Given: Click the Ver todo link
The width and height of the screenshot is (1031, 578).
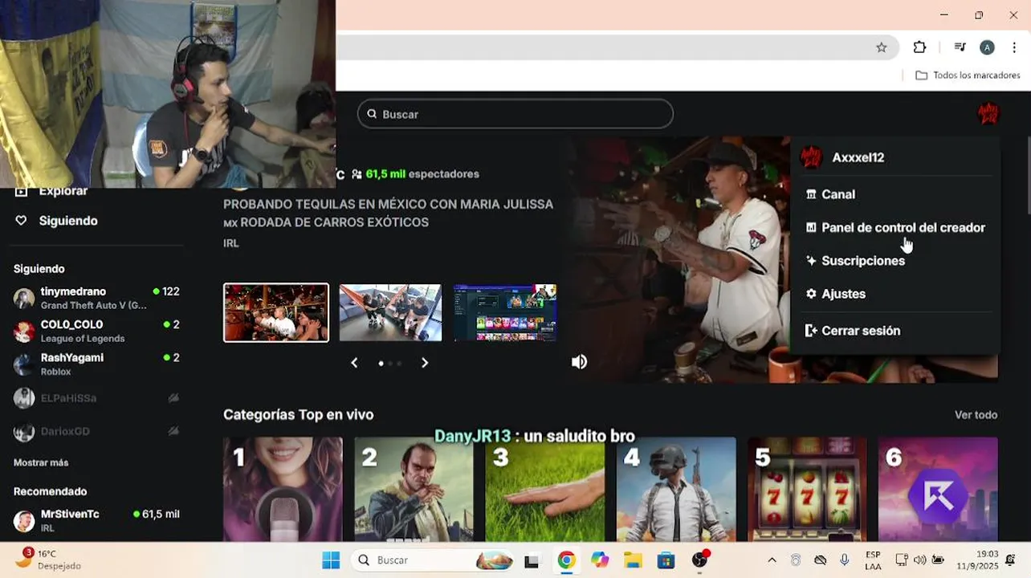Looking at the screenshot, I should (976, 415).
